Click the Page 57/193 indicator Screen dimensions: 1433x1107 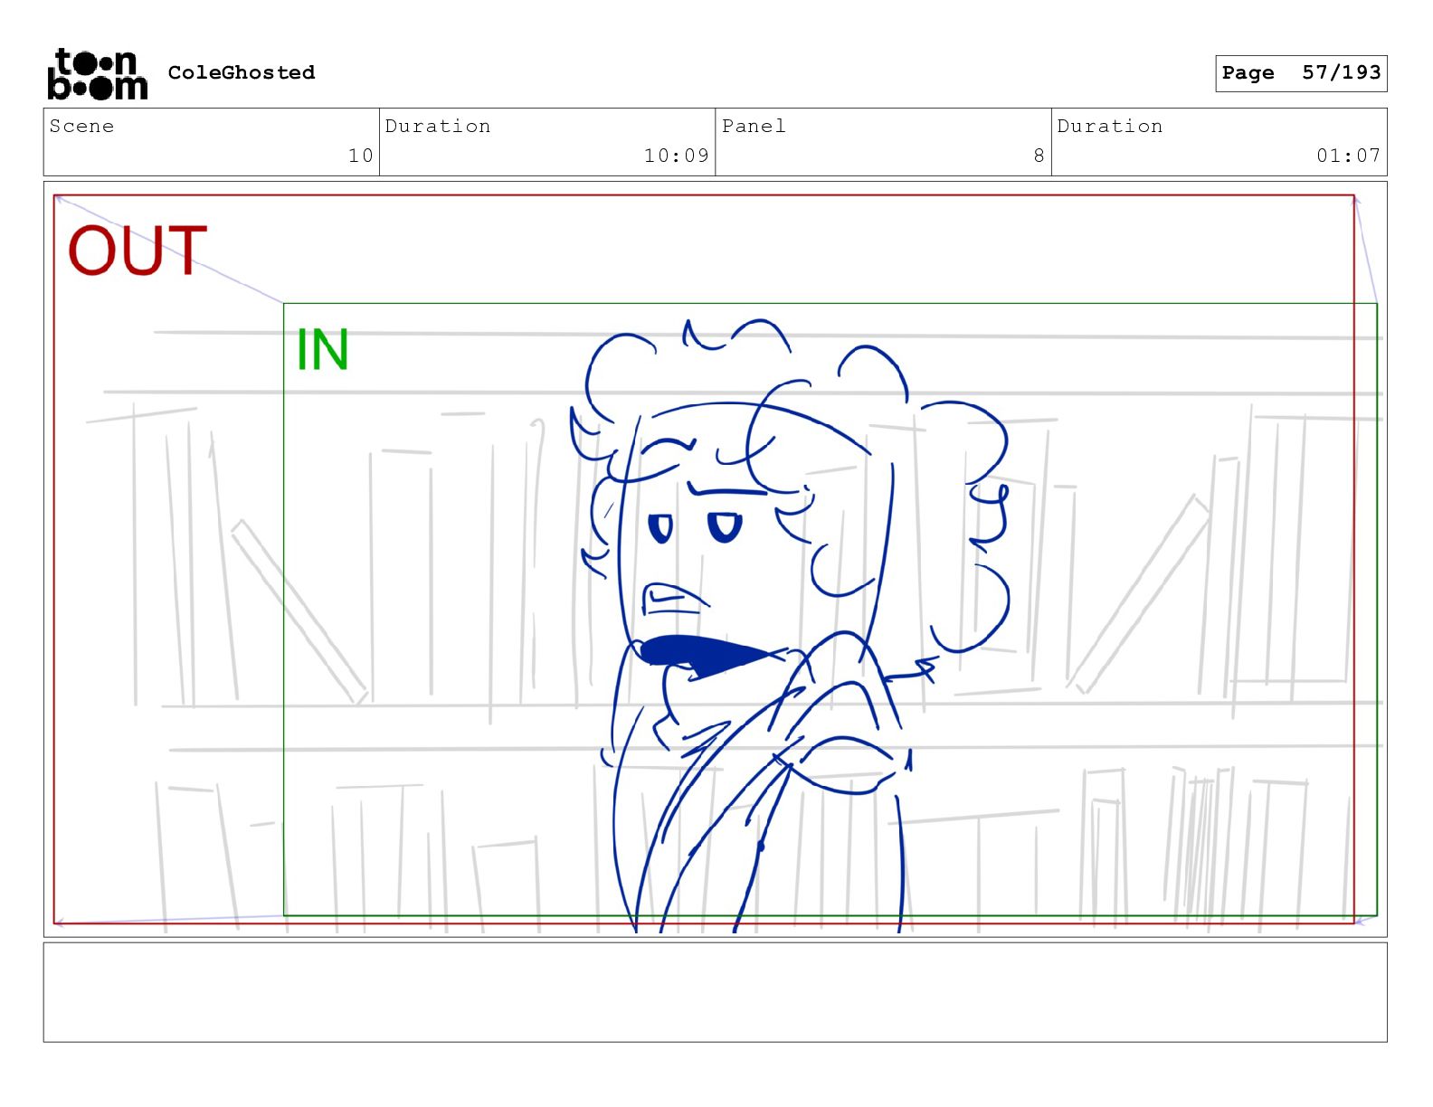tap(1301, 73)
